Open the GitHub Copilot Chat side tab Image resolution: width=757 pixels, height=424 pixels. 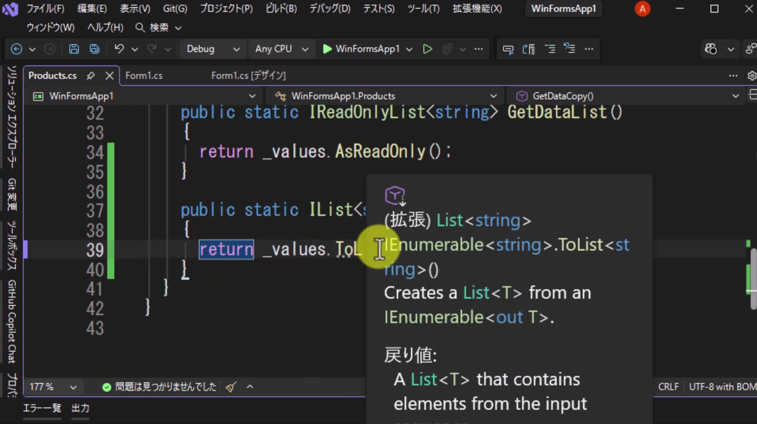(12, 322)
